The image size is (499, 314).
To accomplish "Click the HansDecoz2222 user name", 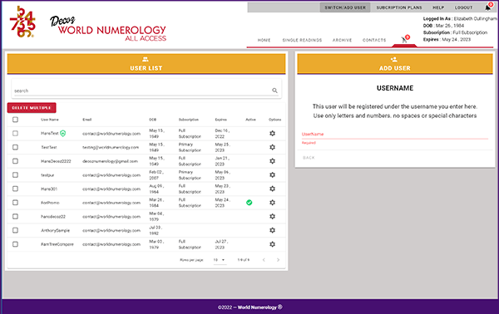I will click(56, 161).
